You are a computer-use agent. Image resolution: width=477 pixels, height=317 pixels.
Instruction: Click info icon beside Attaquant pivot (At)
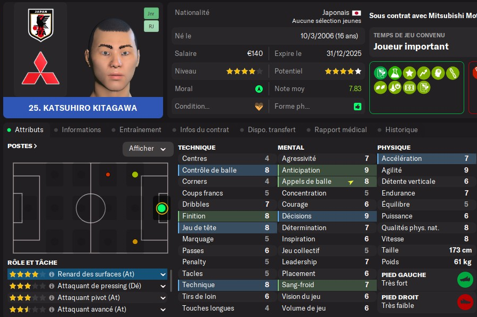point(52,297)
